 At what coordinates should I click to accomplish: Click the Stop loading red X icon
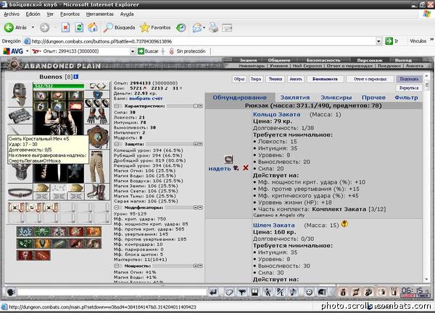click(x=65, y=27)
